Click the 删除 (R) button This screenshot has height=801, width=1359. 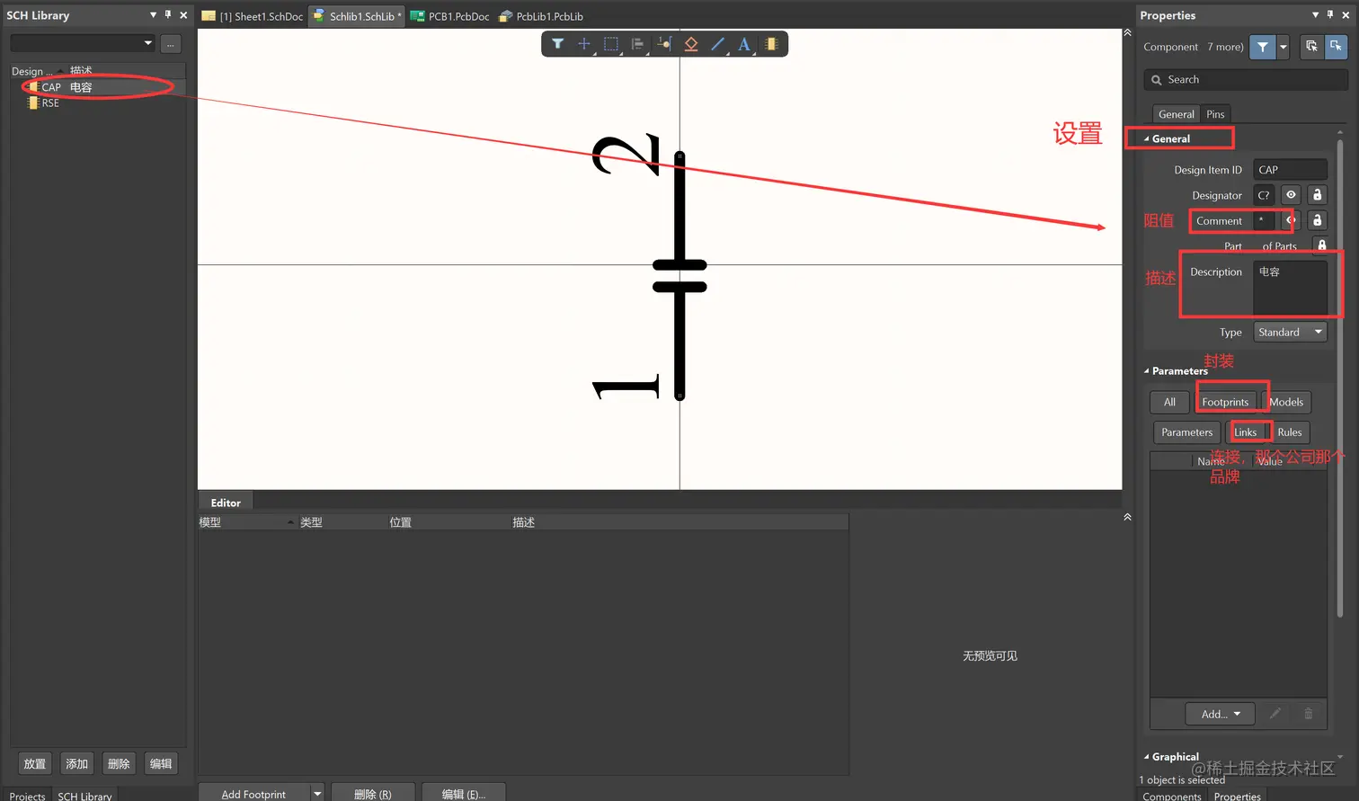click(373, 794)
